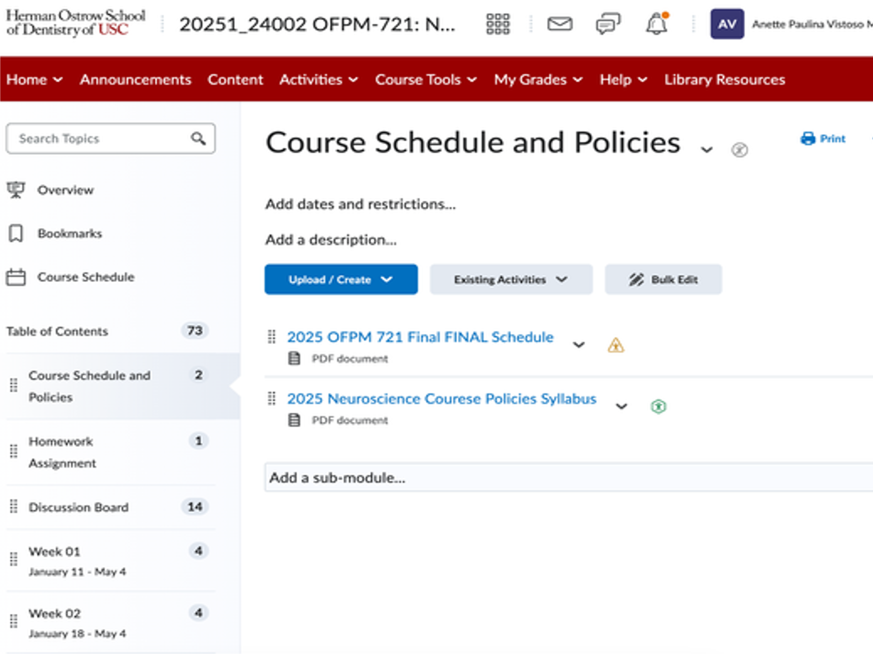Open actions chevron for Neuroscience Policies Syllabus
873x654 pixels.
tap(622, 407)
